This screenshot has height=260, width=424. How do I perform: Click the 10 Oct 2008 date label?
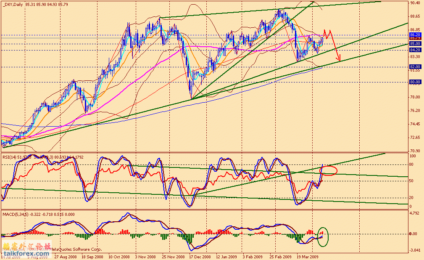pos(119,257)
